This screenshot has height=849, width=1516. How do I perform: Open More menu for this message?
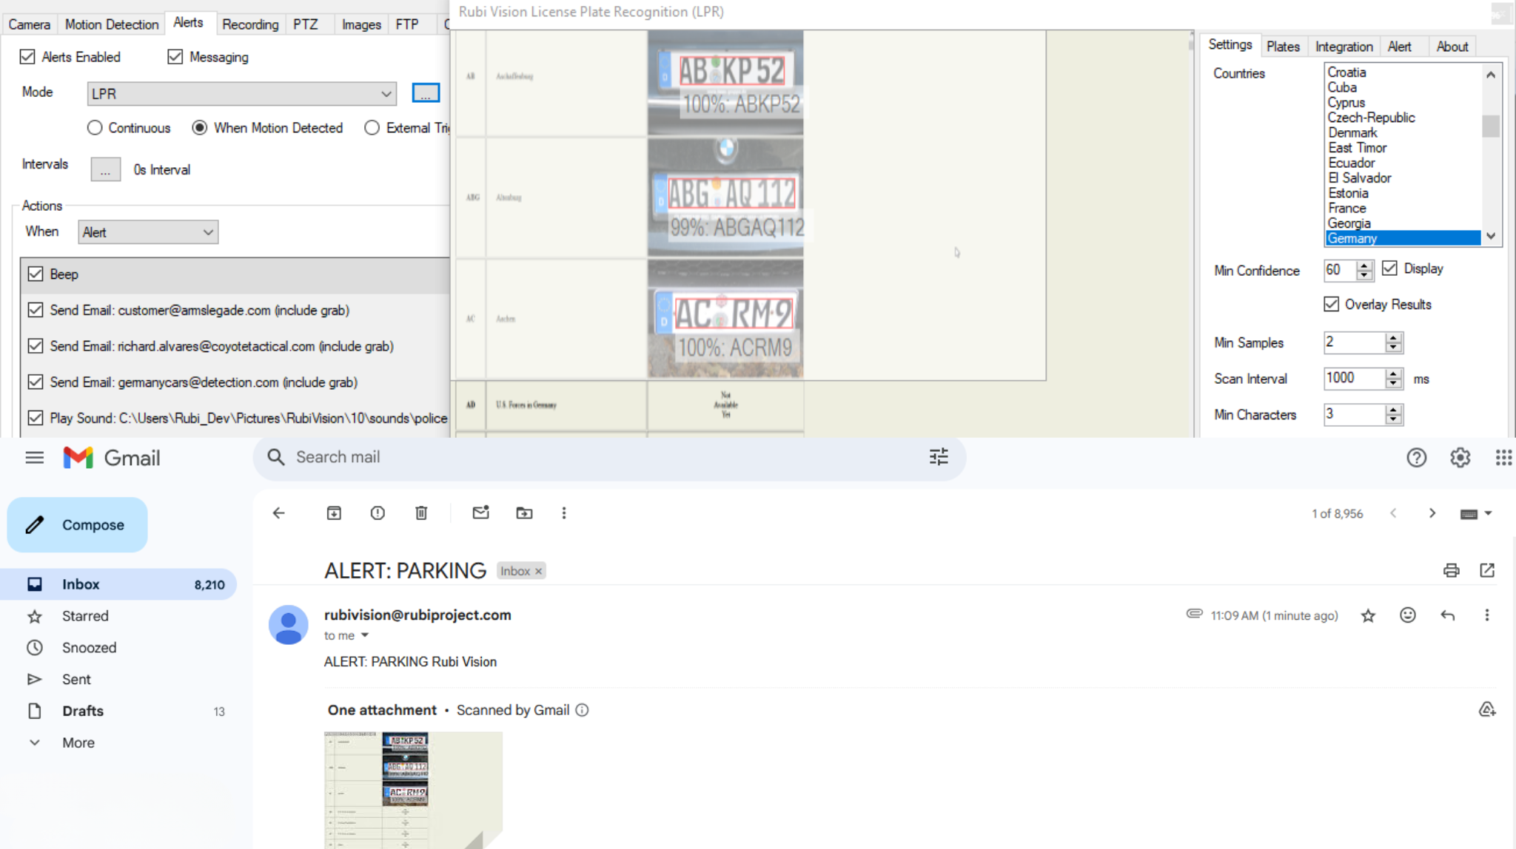pyautogui.click(x=1487, y=615)
